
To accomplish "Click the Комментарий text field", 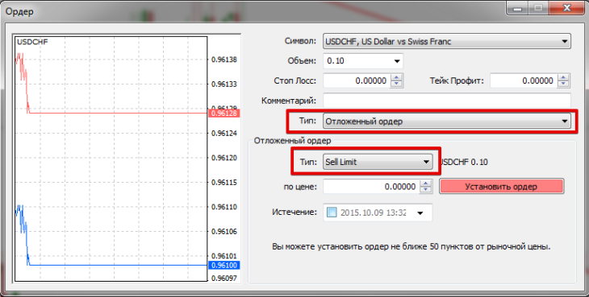I will [447, 101].
